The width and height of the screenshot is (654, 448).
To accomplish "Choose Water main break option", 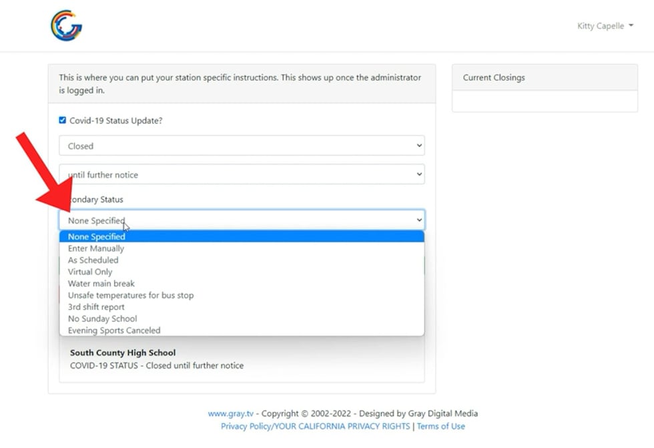I will point(101,284).
